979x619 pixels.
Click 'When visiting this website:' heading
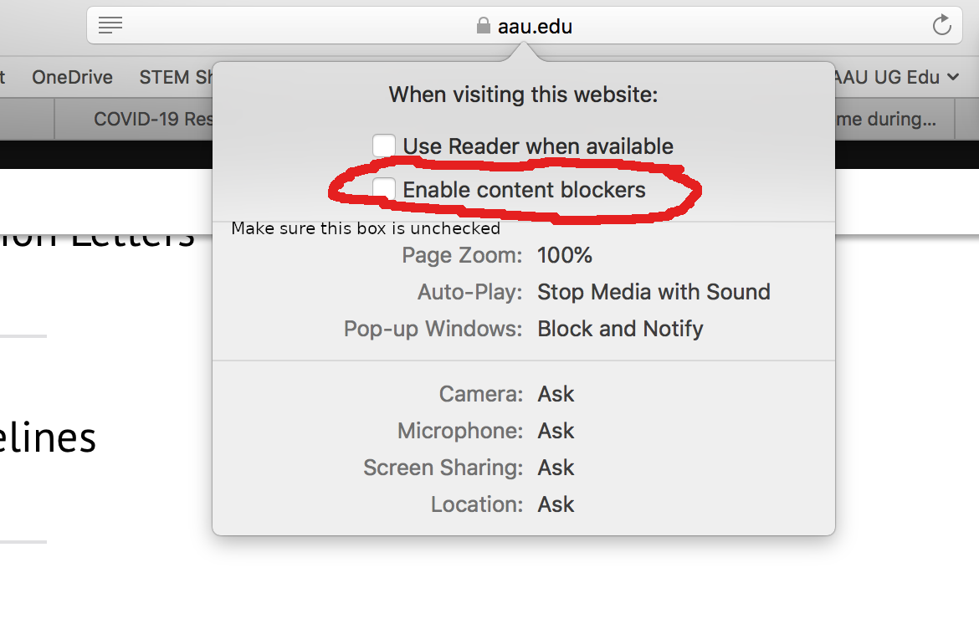pyautogui.click(x=523, y=95)
